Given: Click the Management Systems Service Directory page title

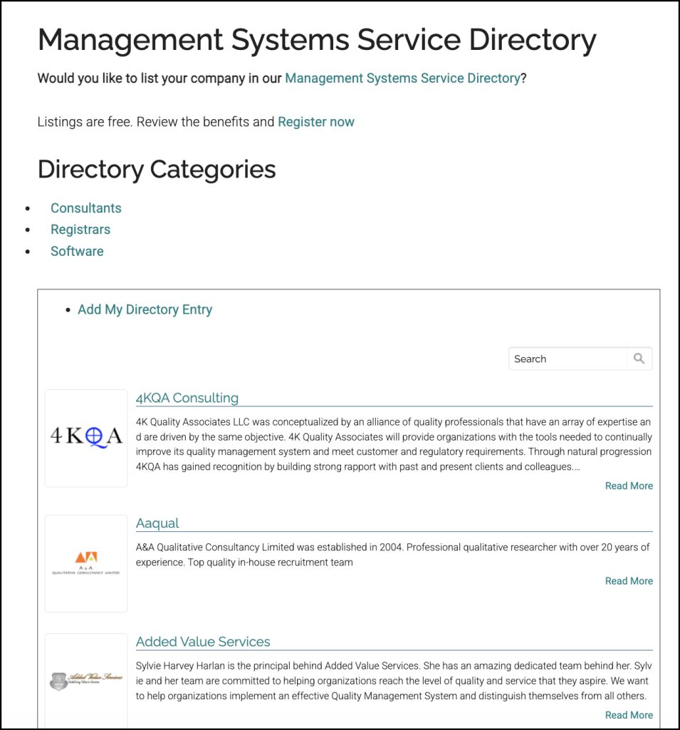Looking at the screenshot, I should point(317,40).
